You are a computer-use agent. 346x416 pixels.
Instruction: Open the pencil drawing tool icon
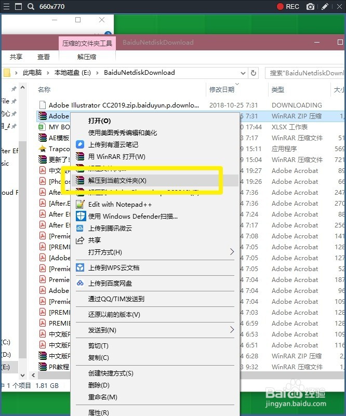[x=325, y=6]
